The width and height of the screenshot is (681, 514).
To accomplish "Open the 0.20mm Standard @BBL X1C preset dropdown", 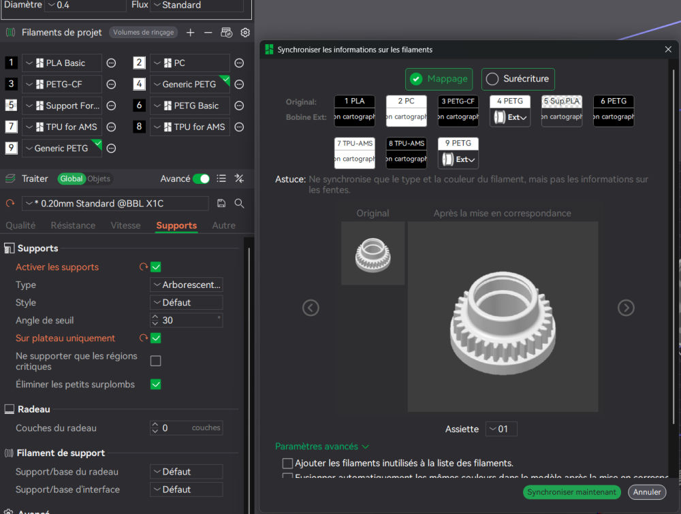I will [115, 203].
